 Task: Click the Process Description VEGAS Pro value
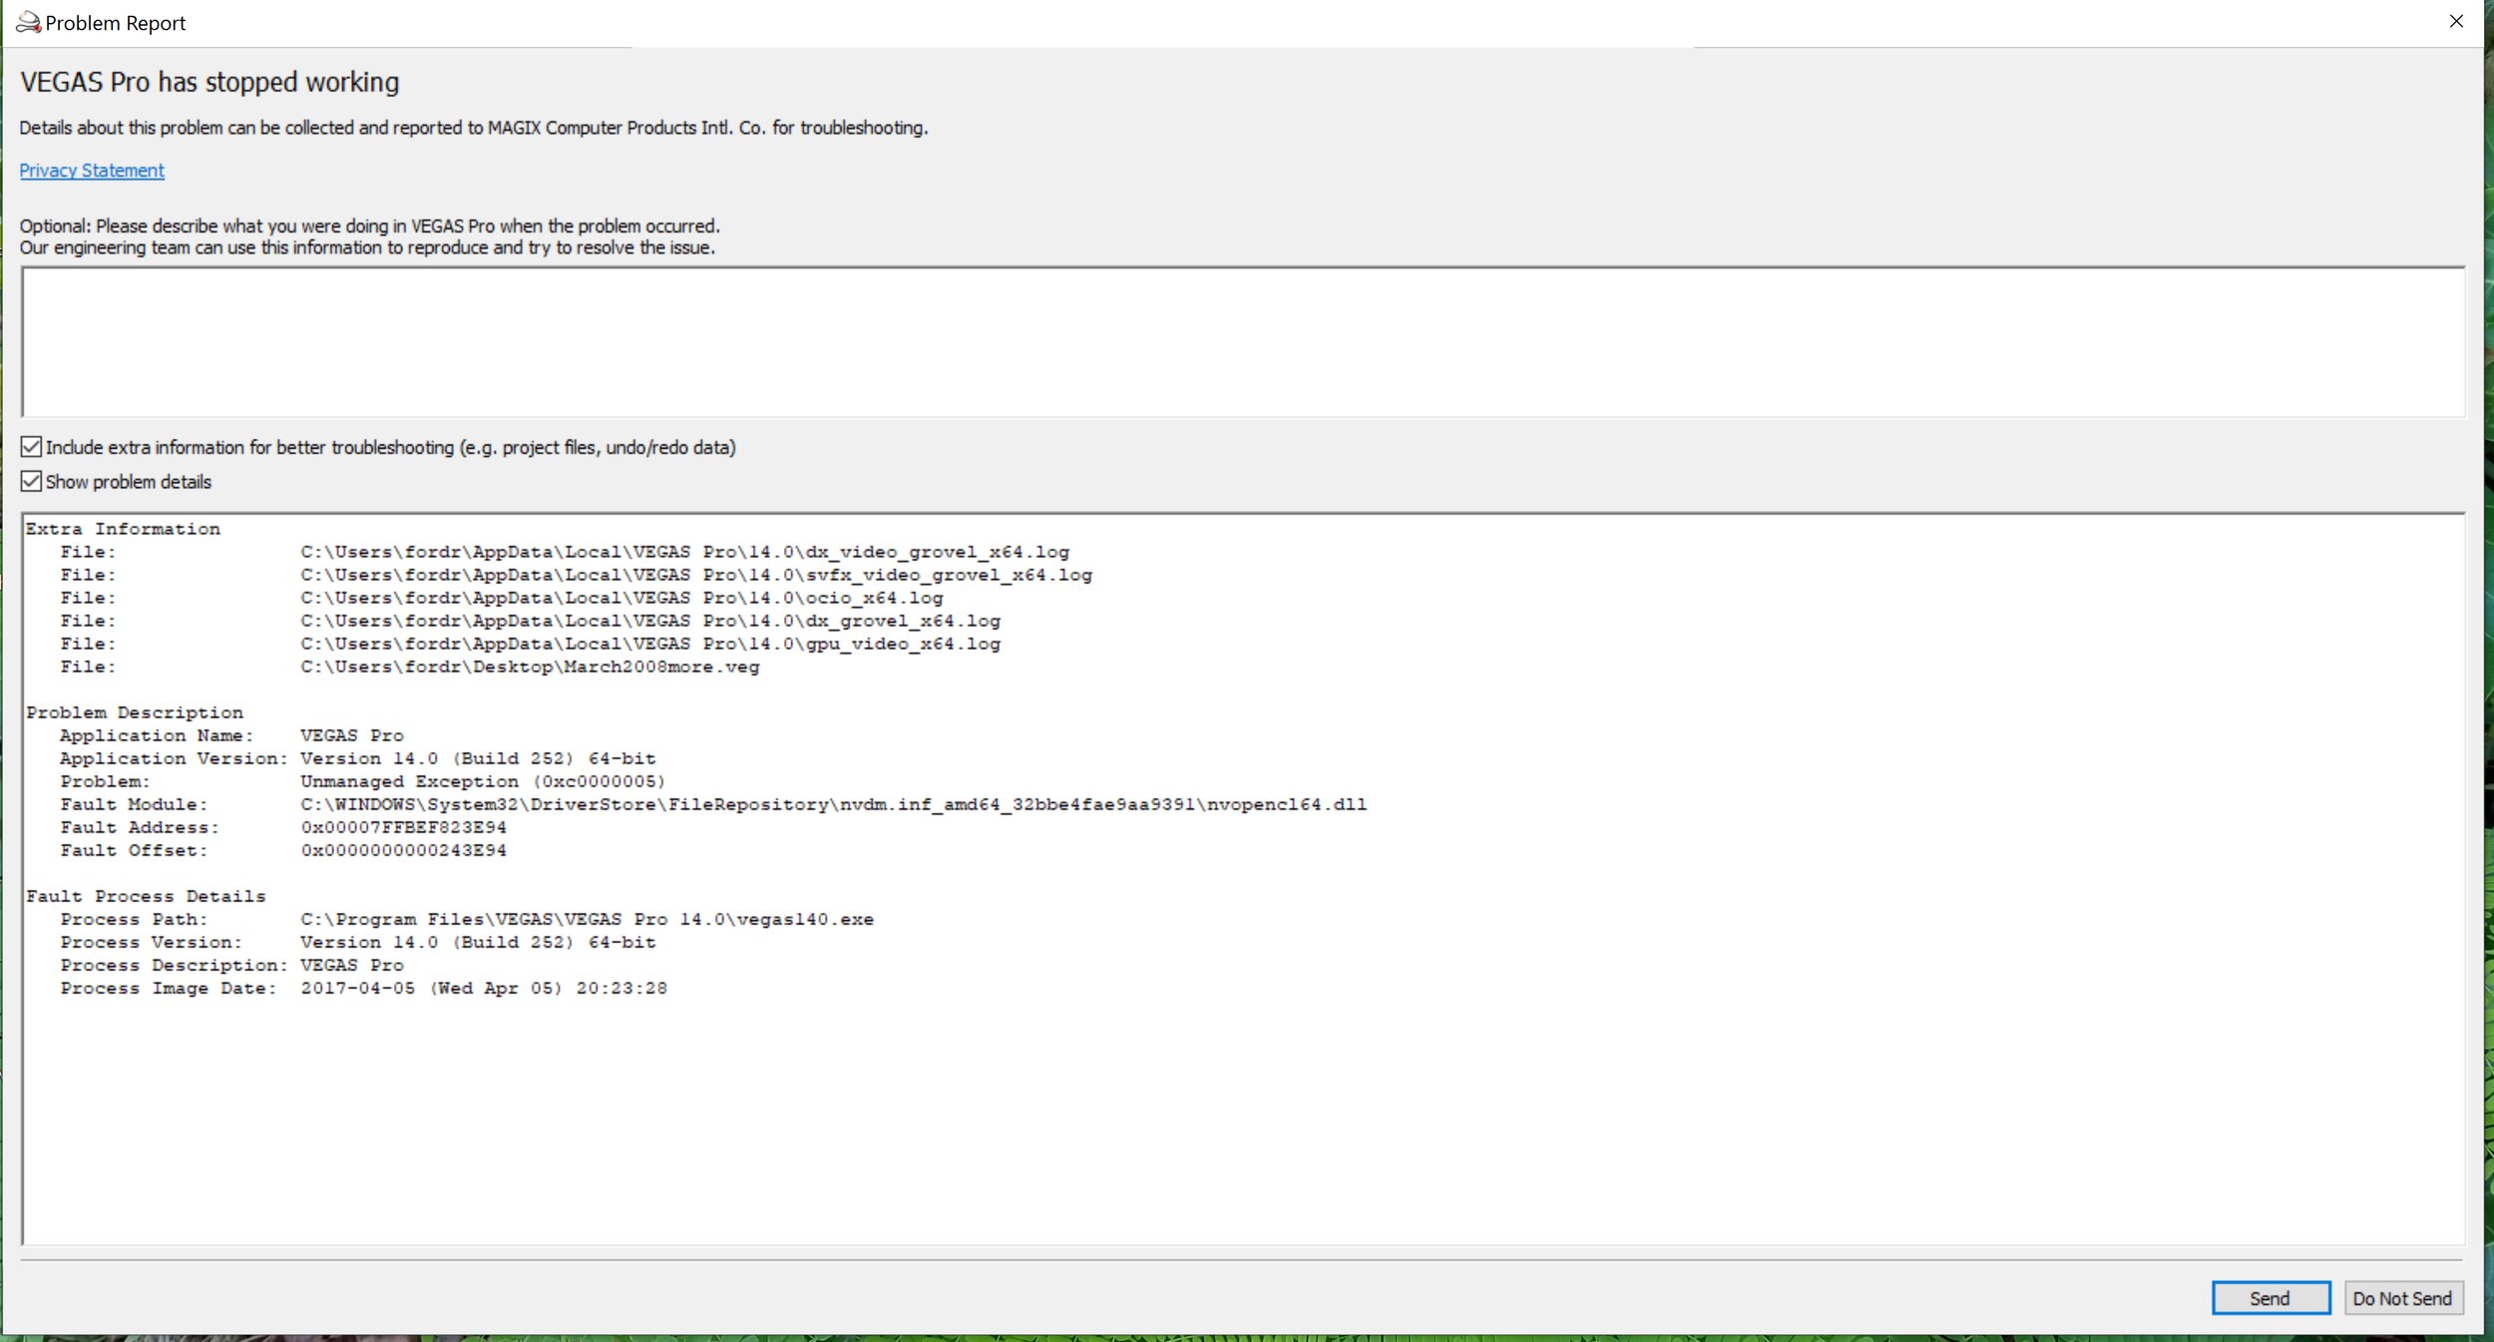[x=352, y=965]
